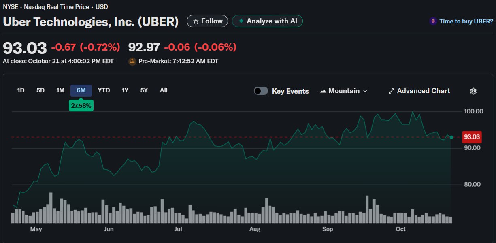Click the red 93.03 price label on the axis
The image size is (496, 243).
point(472,137)
